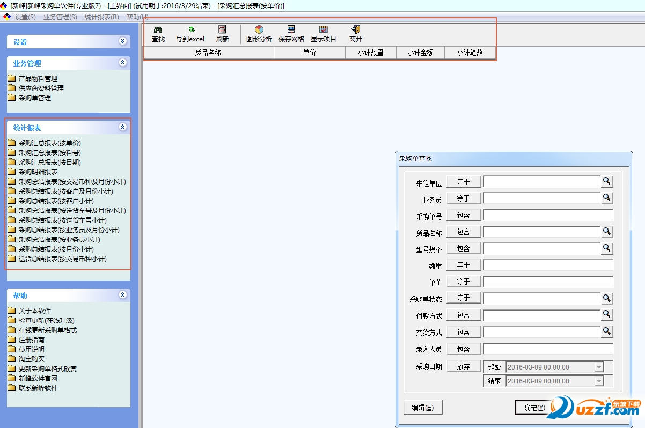
Task: Click the 采购单号 input field
Action: pyautogui.click(x=548, y=215)
